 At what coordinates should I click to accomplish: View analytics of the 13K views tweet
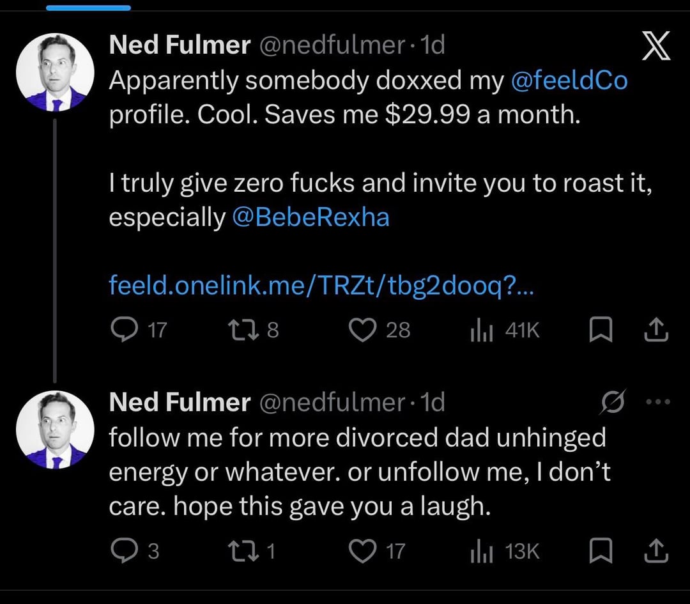[x=480, y=551]
